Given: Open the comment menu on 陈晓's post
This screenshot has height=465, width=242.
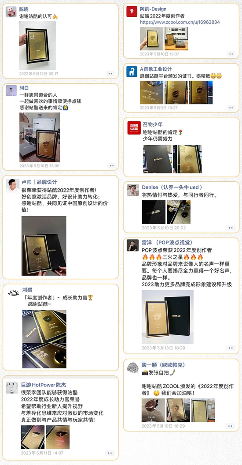Looking at the screenshot, I should pos(110,74).
